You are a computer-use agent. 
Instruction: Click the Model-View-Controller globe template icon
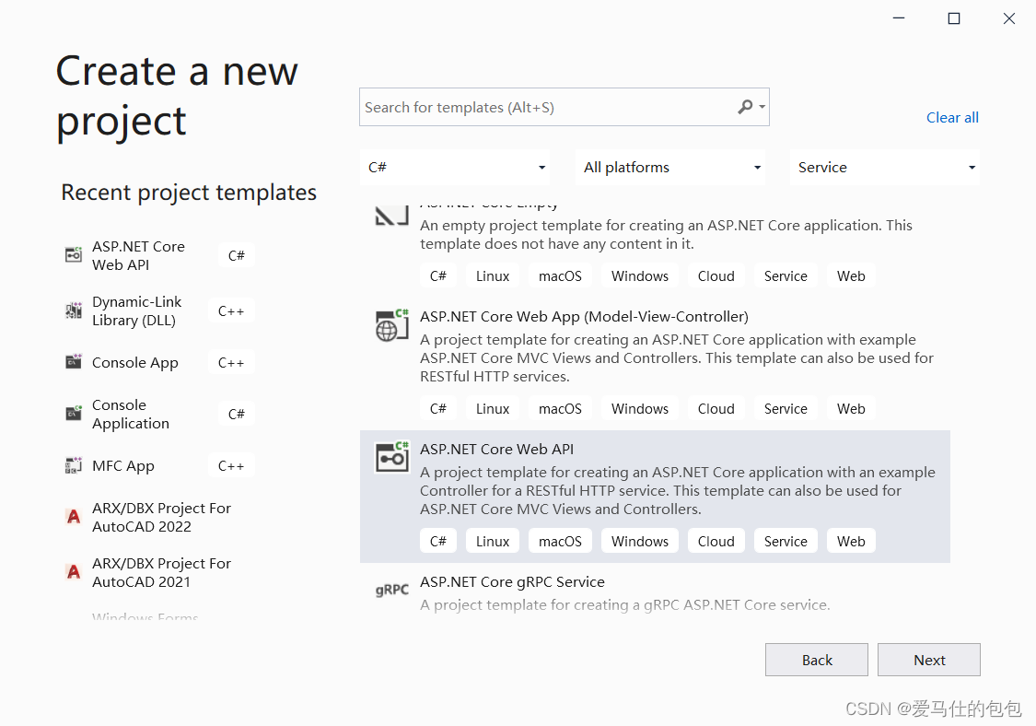coord(391,325)
